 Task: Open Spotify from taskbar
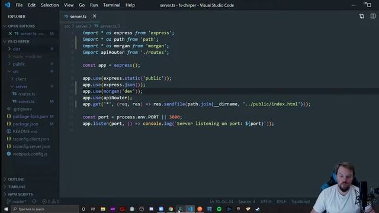pos(219,209)
